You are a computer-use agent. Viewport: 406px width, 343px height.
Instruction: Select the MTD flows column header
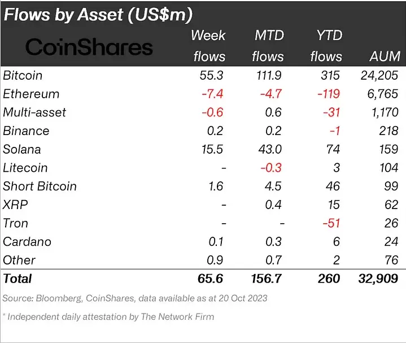[x=268, y=46]
